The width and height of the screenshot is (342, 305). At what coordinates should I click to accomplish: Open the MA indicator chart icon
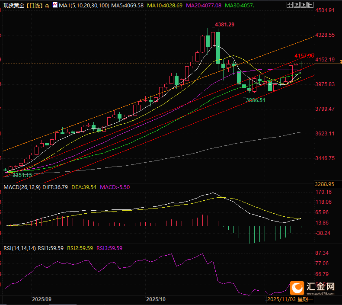coord(55,5)
